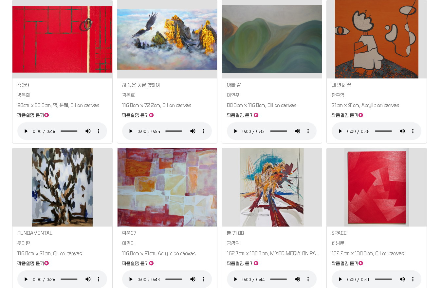Open more options on the 0:33 audio player
This screenshot has width=442, height=288.
308,131
